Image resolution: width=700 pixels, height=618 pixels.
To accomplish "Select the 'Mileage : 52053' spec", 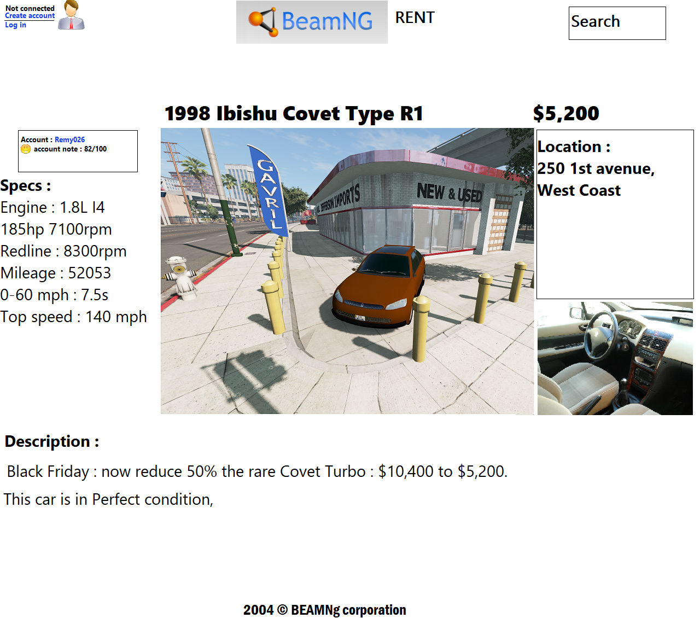I will pyautogui.click(x=56, y=273).
